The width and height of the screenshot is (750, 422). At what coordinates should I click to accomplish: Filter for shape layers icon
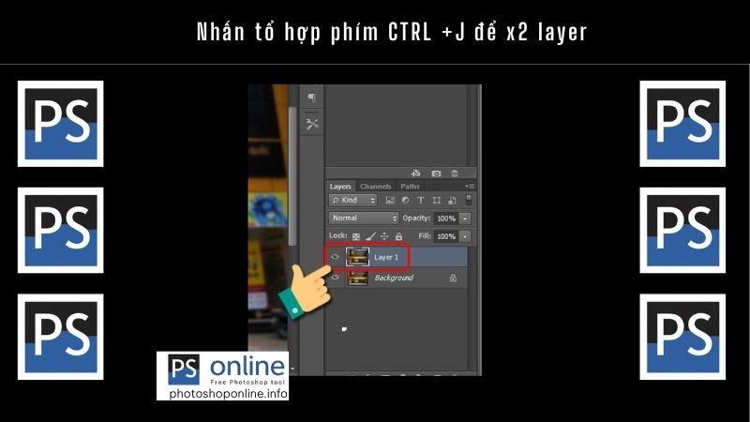coord(436,201)
